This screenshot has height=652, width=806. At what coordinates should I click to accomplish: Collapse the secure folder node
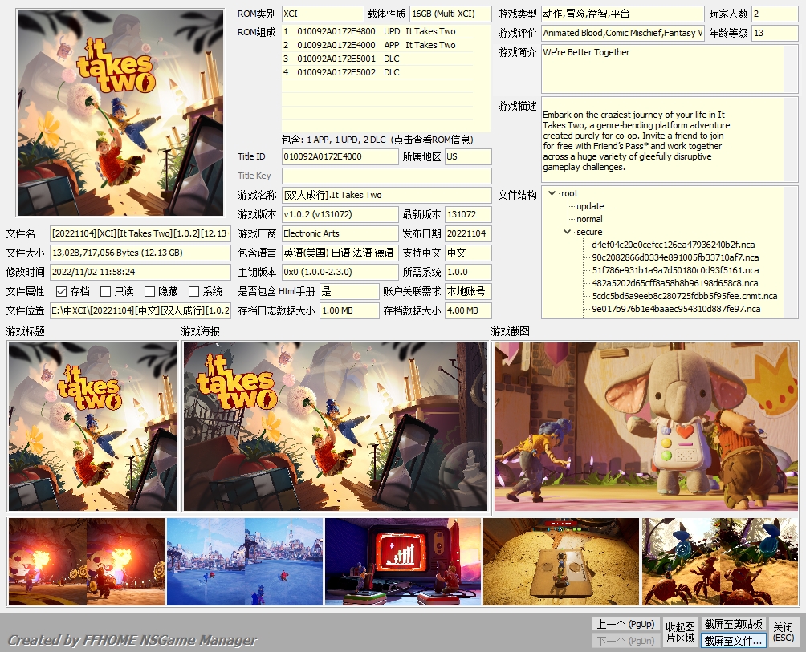[567, 232]
